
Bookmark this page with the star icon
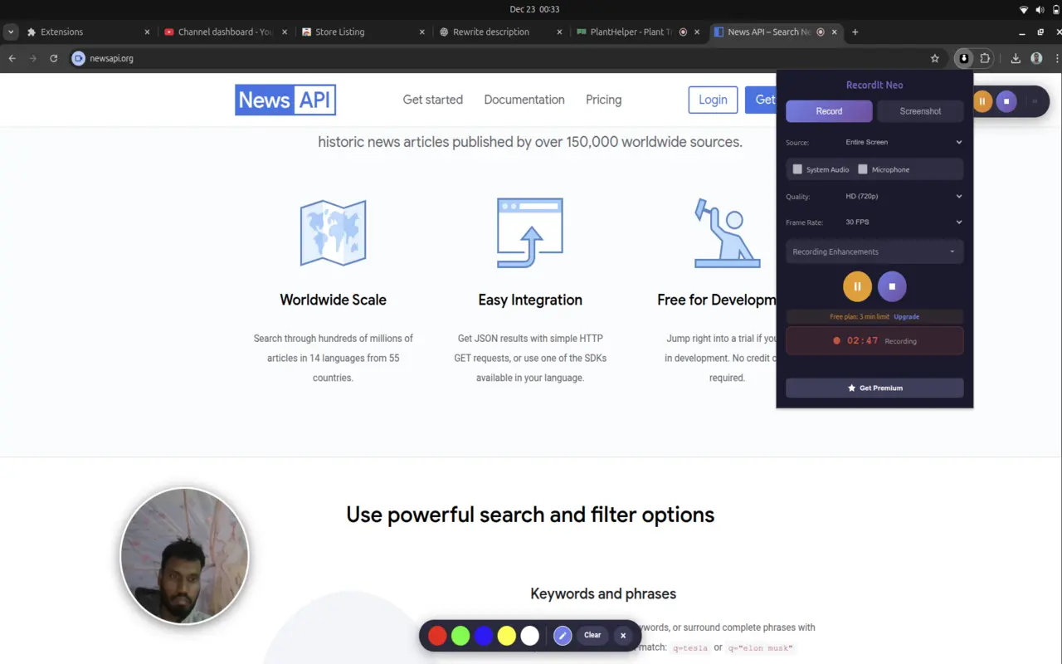(935, 58)
